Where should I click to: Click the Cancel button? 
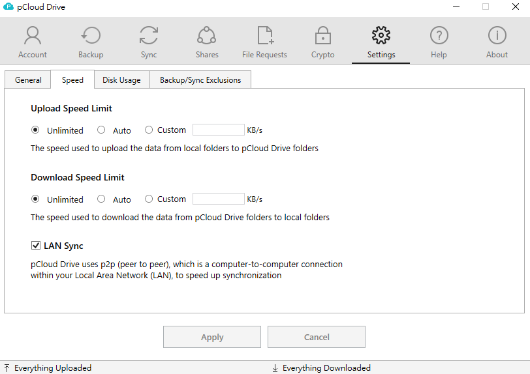[x=317, y=337]
